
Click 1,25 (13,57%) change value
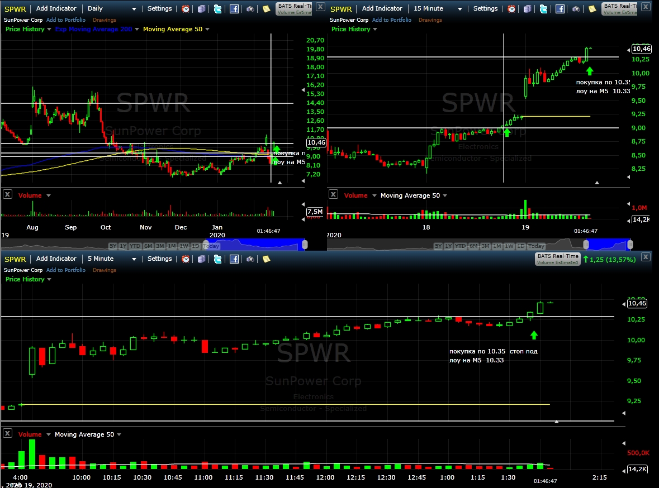click(x=613, y=260)
